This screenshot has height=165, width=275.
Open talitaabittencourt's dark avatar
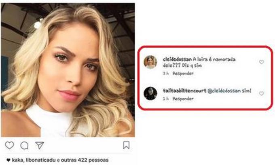[150, 93]
